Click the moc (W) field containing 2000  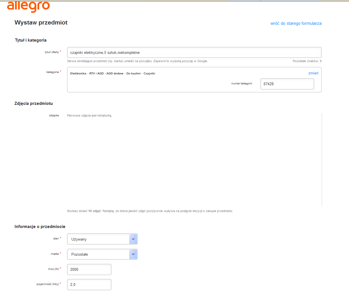89,269
